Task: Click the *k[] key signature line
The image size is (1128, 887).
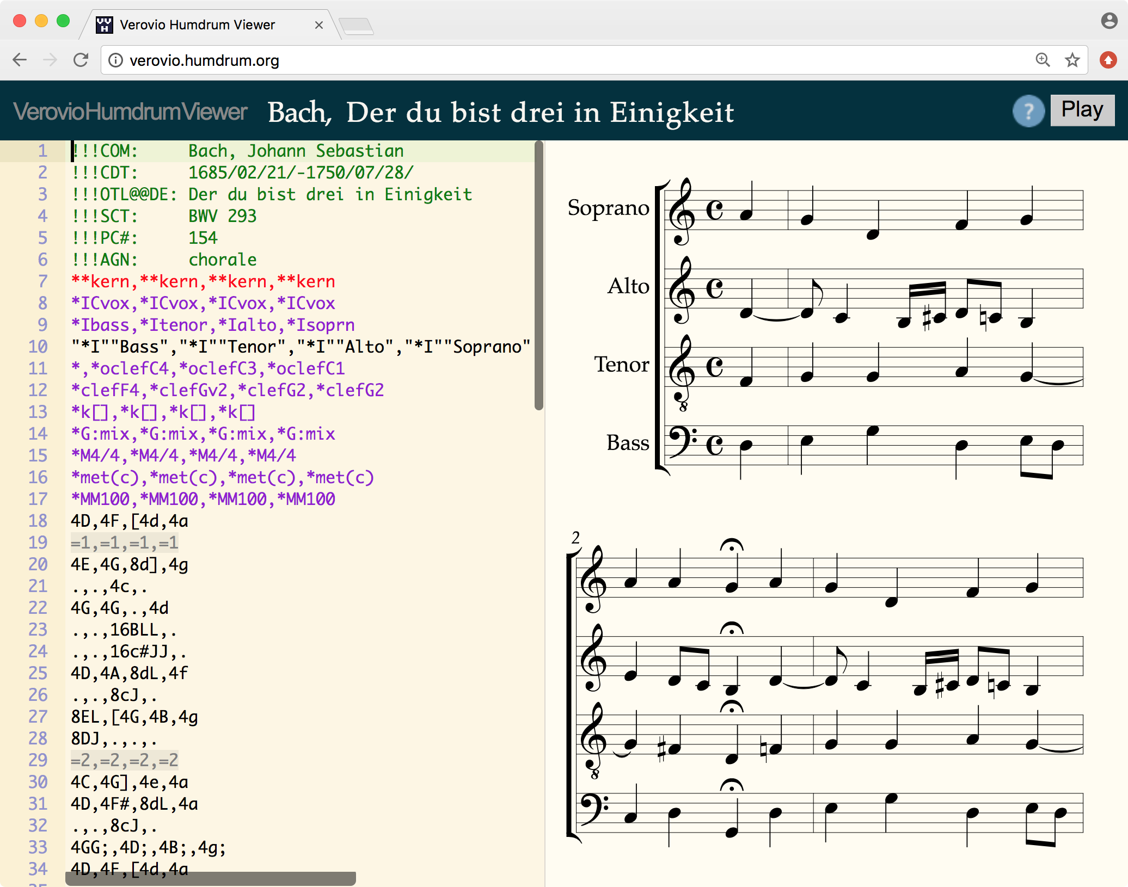Action: pyautogui.click(x=163, y=412)
